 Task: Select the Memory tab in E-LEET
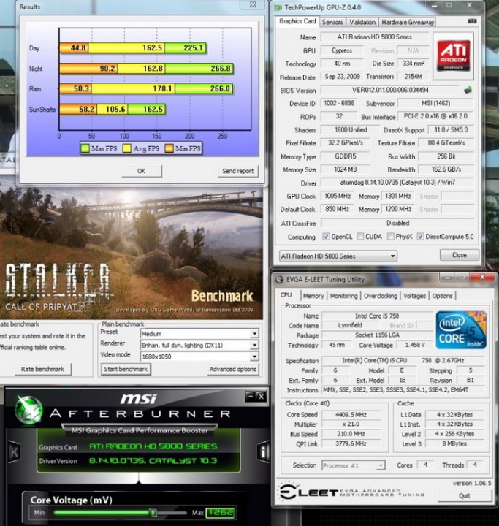click(x=313, y=296)
